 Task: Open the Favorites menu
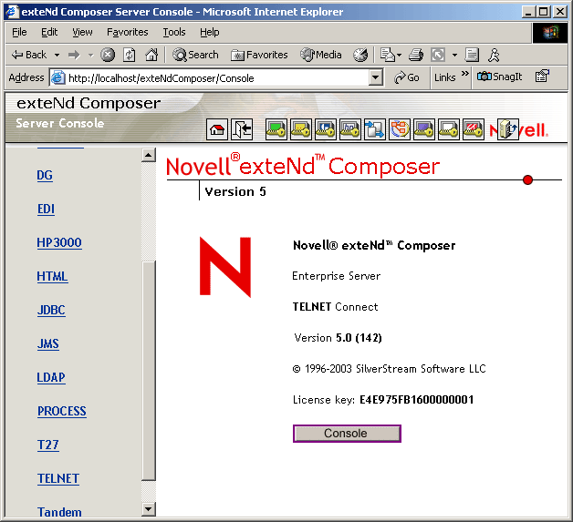coord(128,32)
